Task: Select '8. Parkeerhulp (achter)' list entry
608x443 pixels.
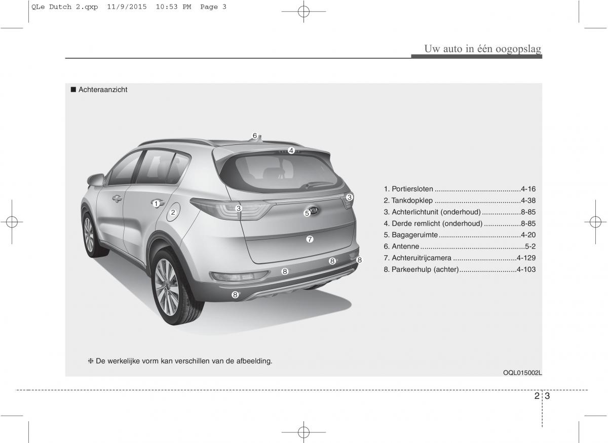Action: coord(460,269)
